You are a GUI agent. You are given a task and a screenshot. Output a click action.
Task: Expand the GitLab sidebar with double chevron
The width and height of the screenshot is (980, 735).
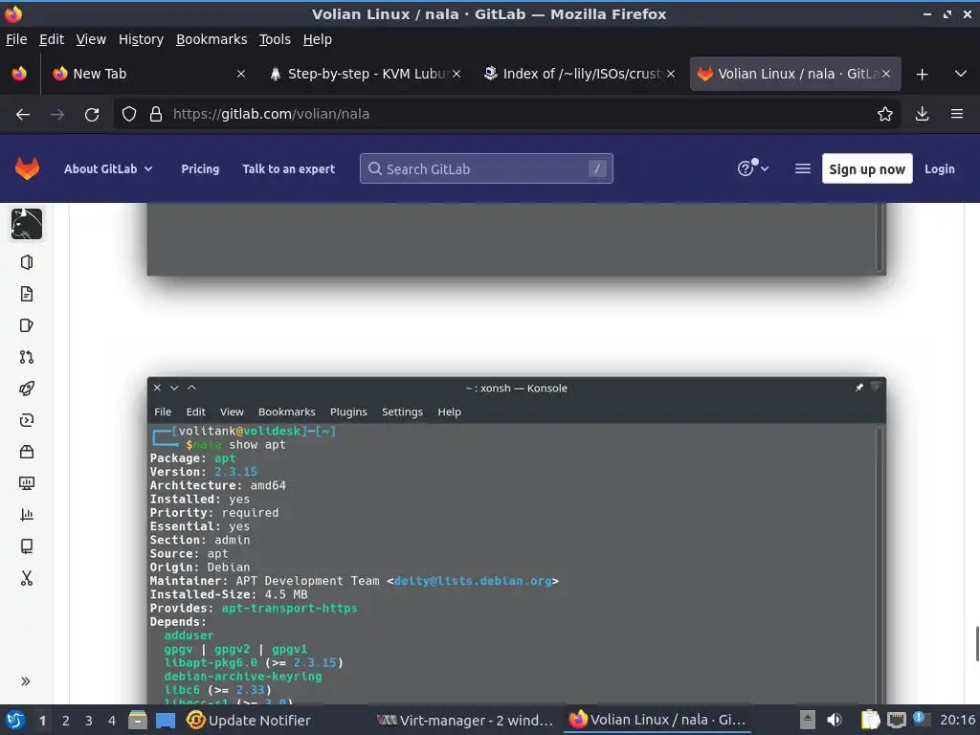pos(26,681)
